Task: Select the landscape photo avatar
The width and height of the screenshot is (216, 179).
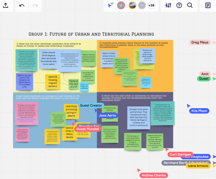Action: click(x=133, y=5)
